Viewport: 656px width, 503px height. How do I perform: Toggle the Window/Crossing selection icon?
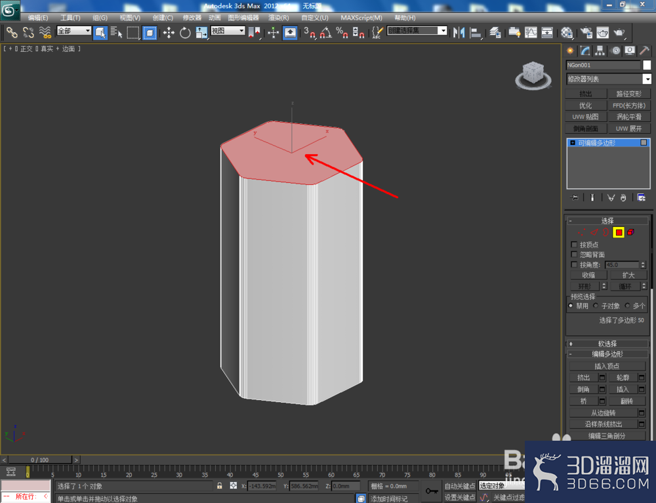[x=150, y=32]
